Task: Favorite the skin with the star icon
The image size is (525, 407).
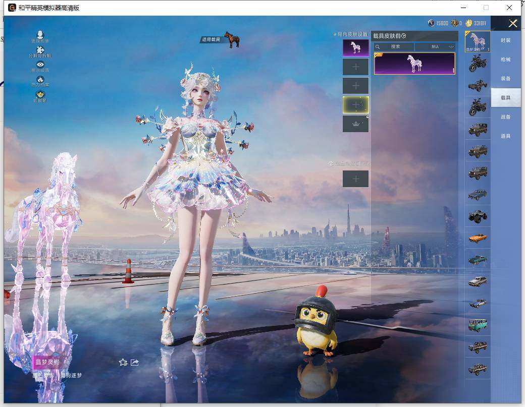Action: 123,362
